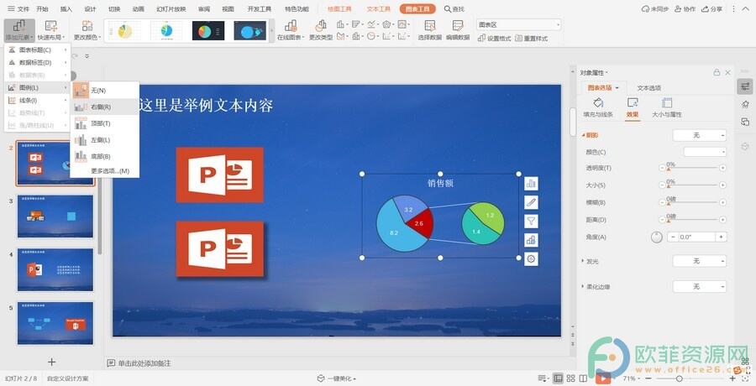Click the add new slide plus icon

51,362
